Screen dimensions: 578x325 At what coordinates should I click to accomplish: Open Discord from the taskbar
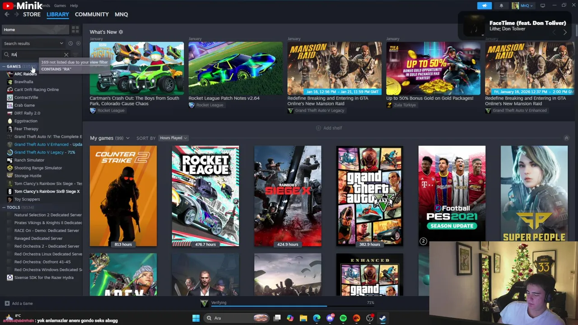330,318
